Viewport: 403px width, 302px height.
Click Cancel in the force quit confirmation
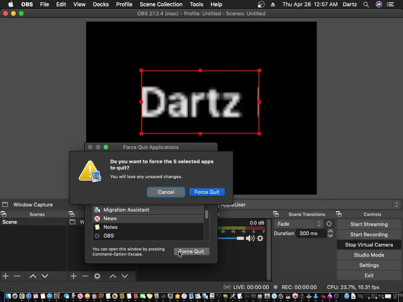coord(166,192)
